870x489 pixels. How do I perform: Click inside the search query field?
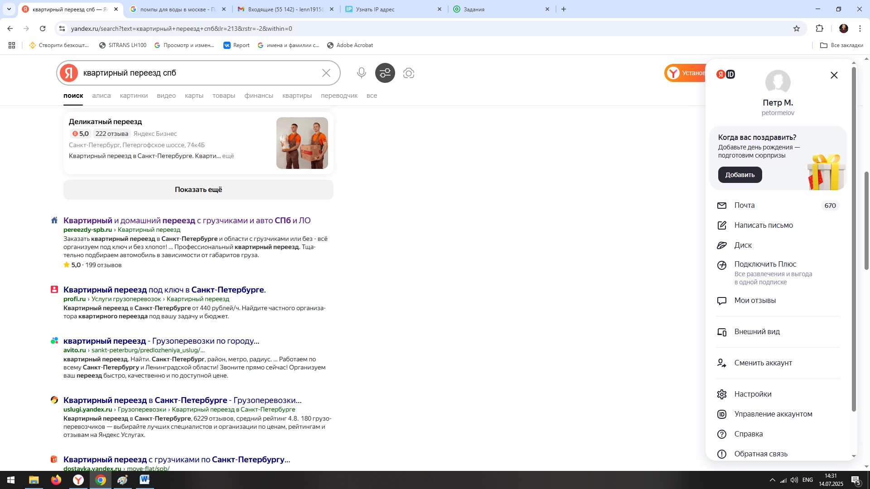[199, 73]
